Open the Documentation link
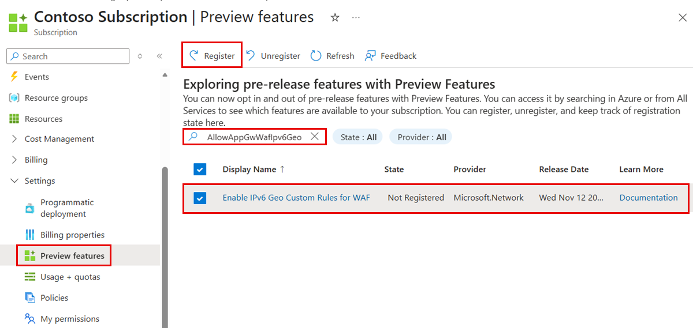The image size is (693, 328). pos(649,198)
